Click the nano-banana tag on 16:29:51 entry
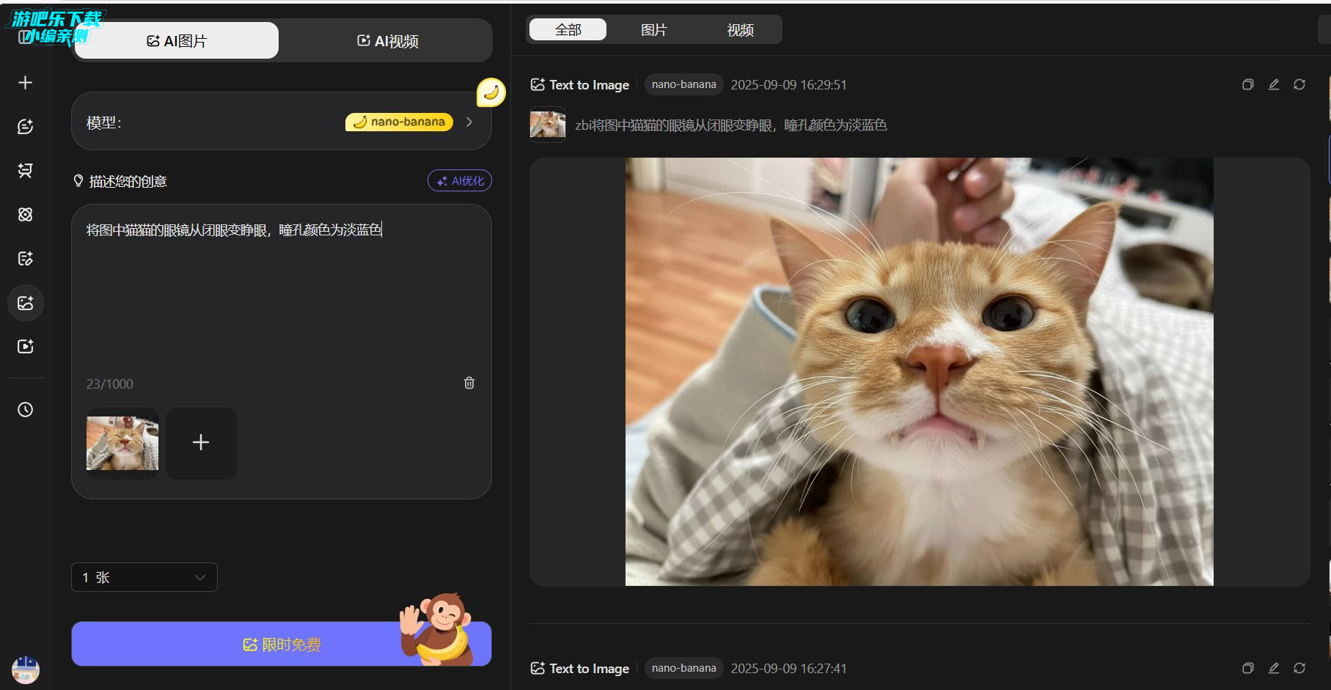The width and height of the screenshot is (1331, 690). [683, 84]
